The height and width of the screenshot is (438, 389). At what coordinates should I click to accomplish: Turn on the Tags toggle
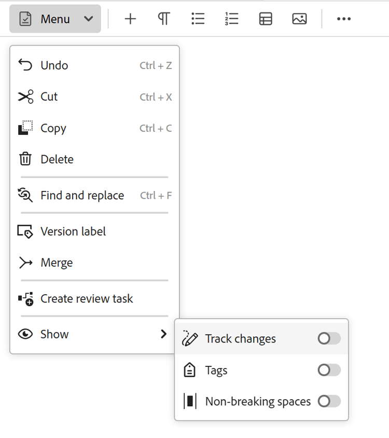coord(329,370)
